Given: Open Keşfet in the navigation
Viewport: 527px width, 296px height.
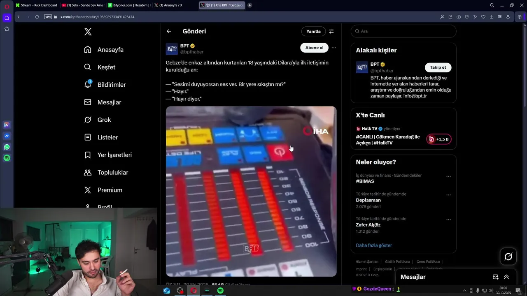Looking at the screenshot, I should pos(100,67).
